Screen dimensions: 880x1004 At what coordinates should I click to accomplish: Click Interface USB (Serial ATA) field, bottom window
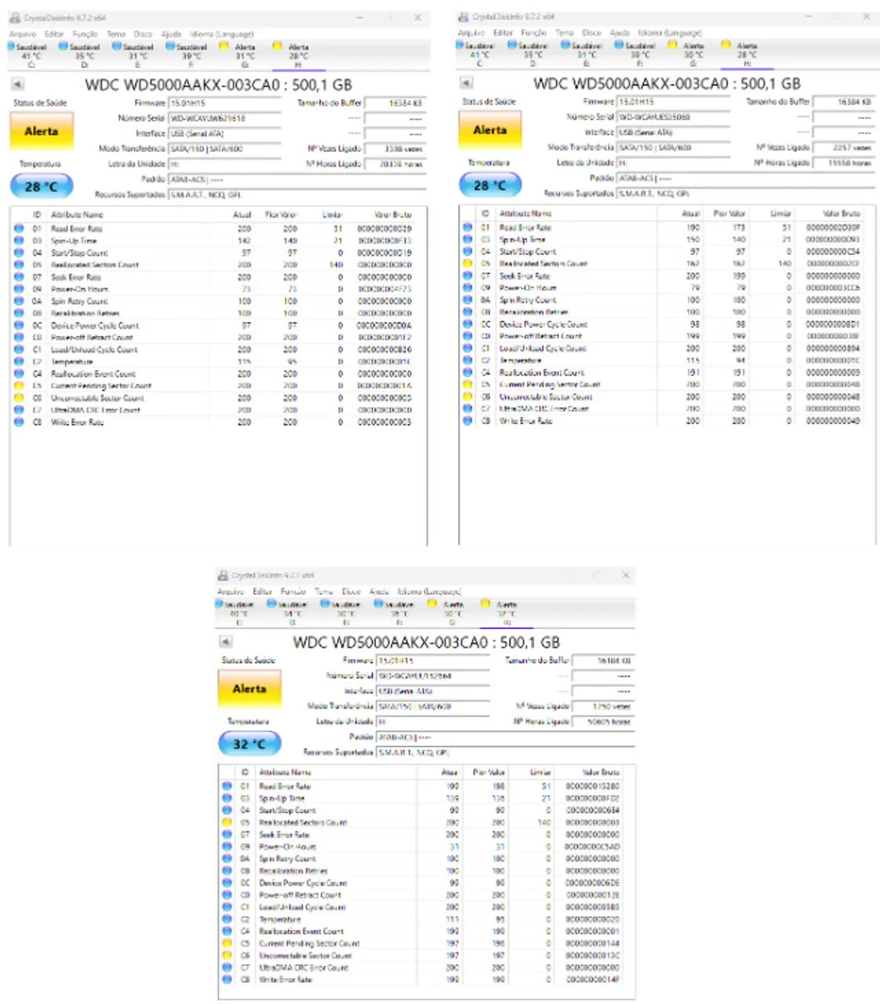pos(433,691)
